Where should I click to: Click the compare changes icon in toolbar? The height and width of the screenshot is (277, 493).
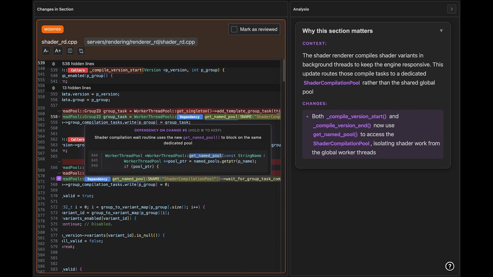coord(81,51)
